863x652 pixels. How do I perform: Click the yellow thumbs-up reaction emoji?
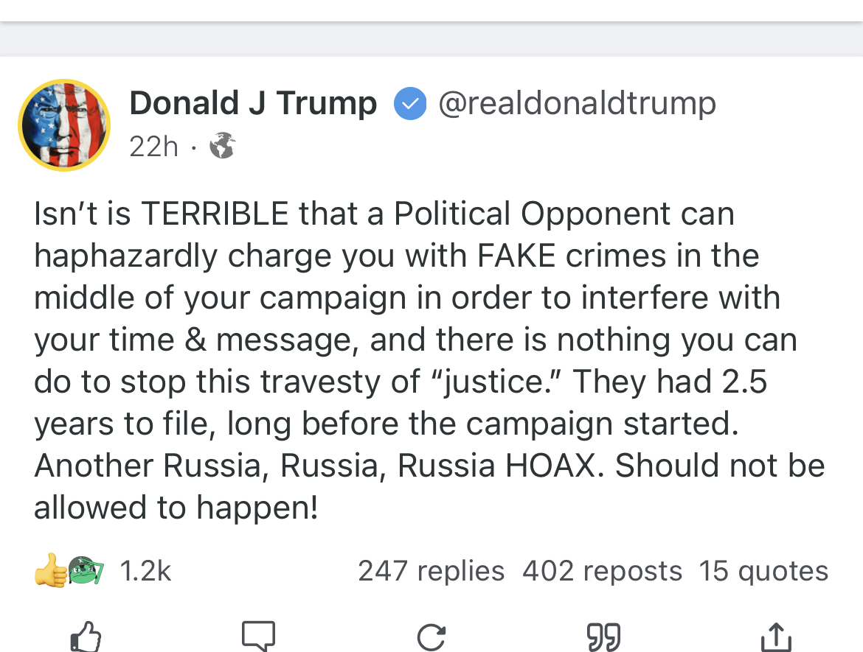coord(49,570)
